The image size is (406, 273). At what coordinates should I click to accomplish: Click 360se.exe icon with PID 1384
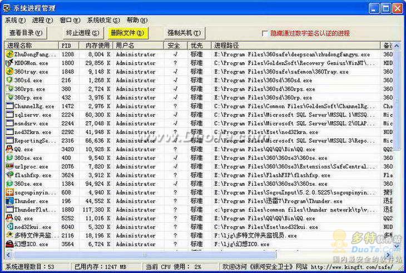click(9, 183)
